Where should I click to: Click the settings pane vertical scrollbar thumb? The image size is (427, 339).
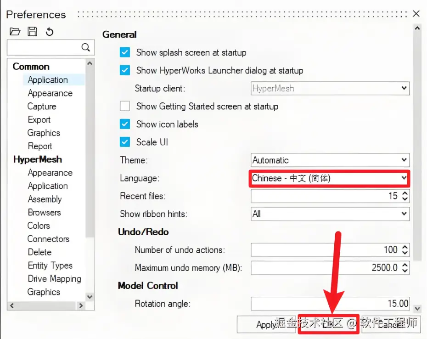(417, 147)
